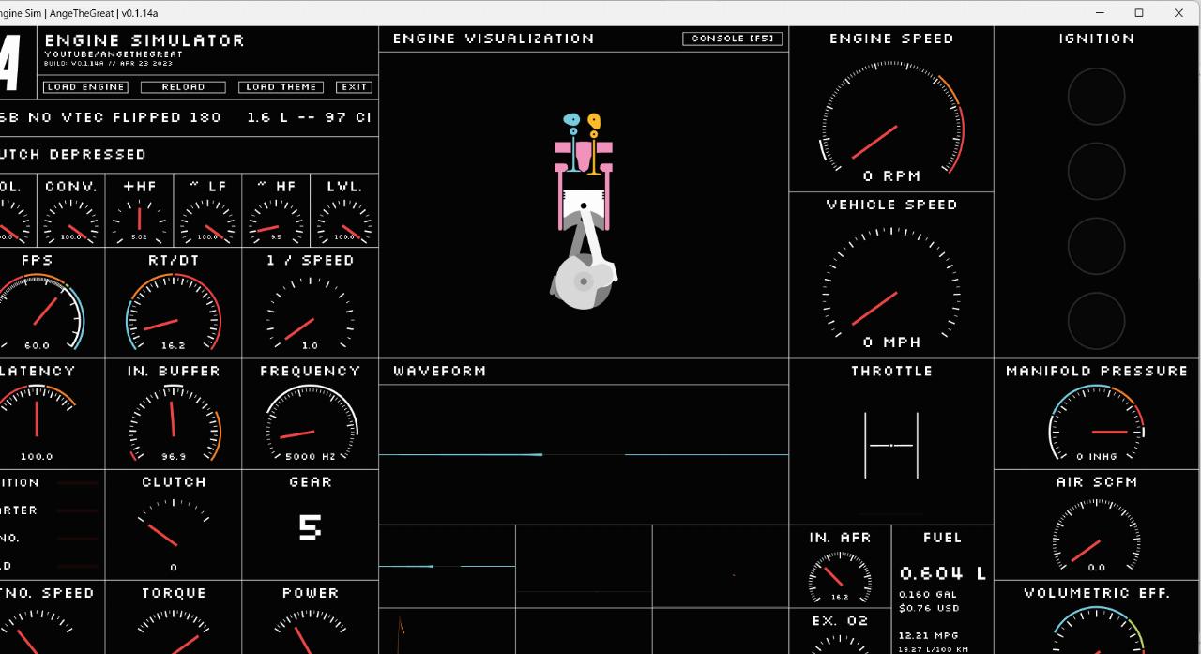Image resolution: width=1201 pixels, height=654 pixels.
Task: Maximize the Engine Sim window
Action: point(1139,13)
